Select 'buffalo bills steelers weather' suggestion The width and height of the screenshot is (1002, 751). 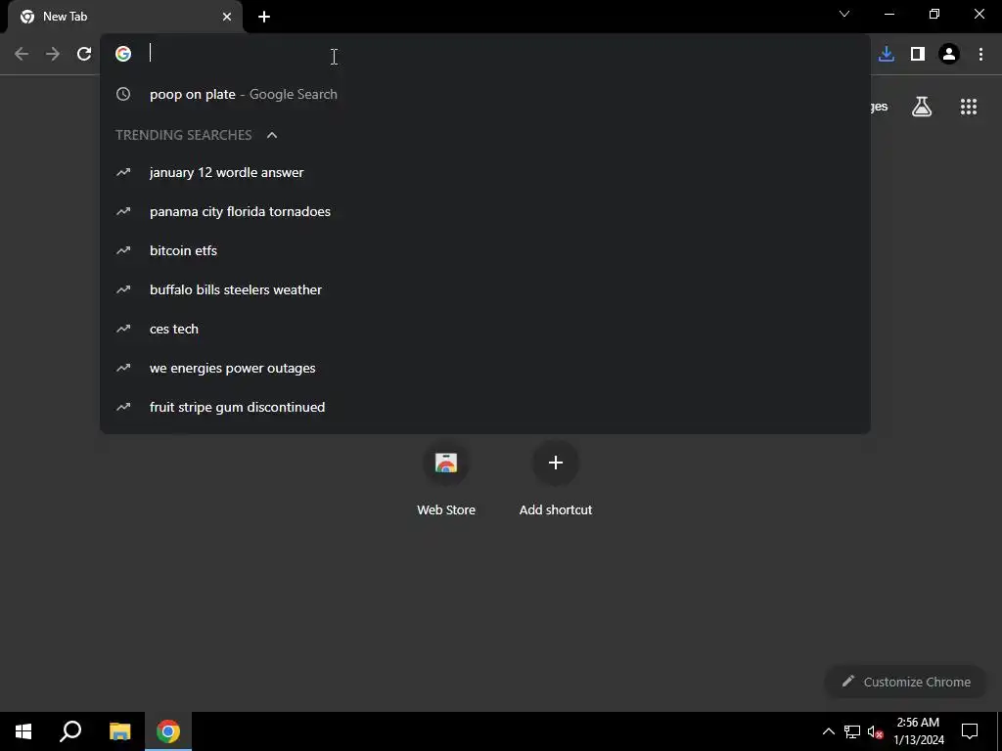485,289
